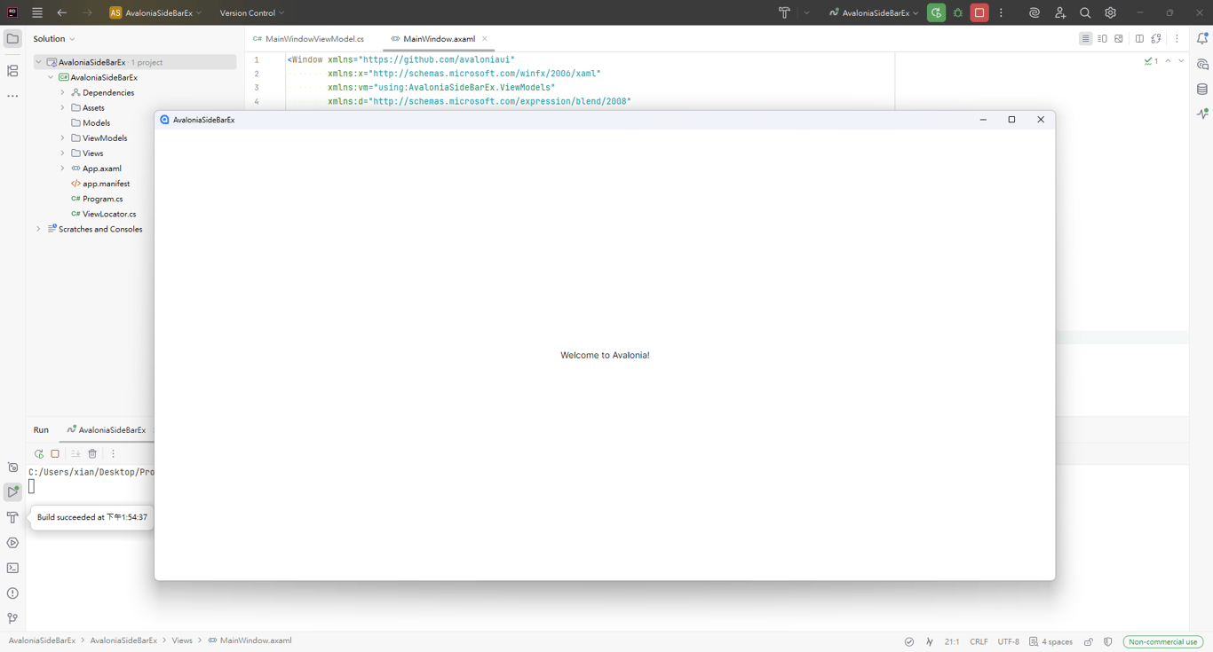Viewport: 1213px width, 652px height.
Task: Open IDE settings gear
Action: [1111, 13]
